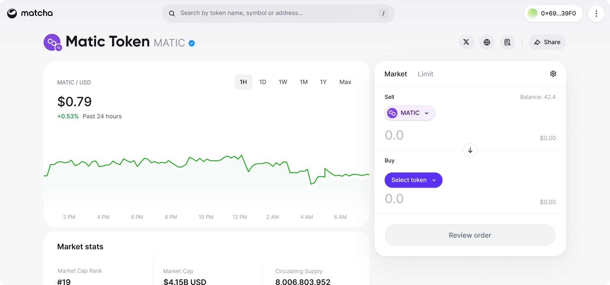Expand the MATIC sell token dropdown chevron
Image resolution: width=610 pixels, height=285 pixels.
[427, 113]
